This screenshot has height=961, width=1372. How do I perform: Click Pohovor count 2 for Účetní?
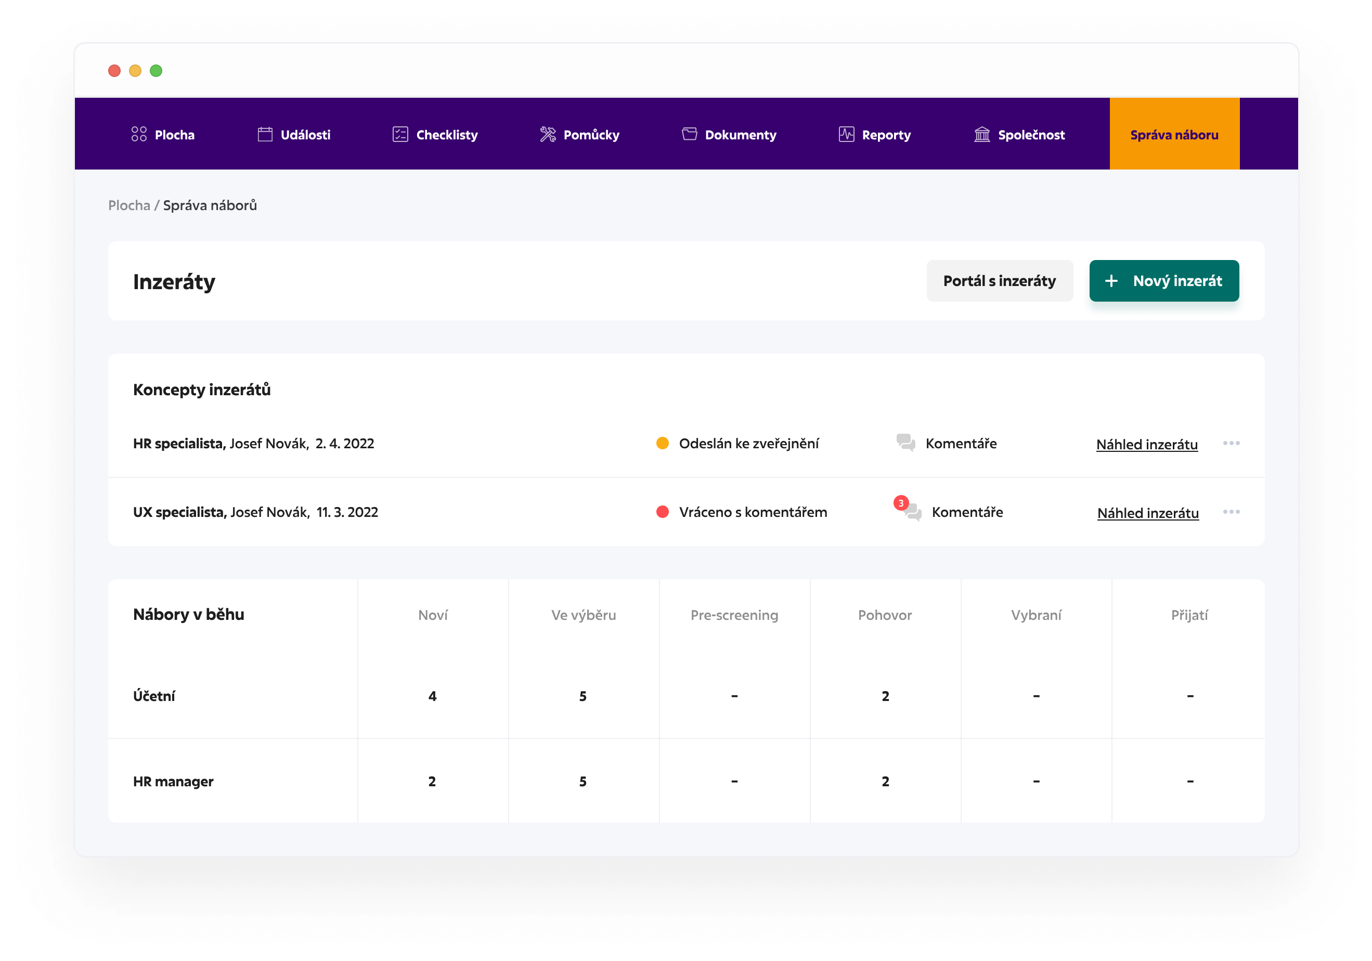tap(885, 696)
